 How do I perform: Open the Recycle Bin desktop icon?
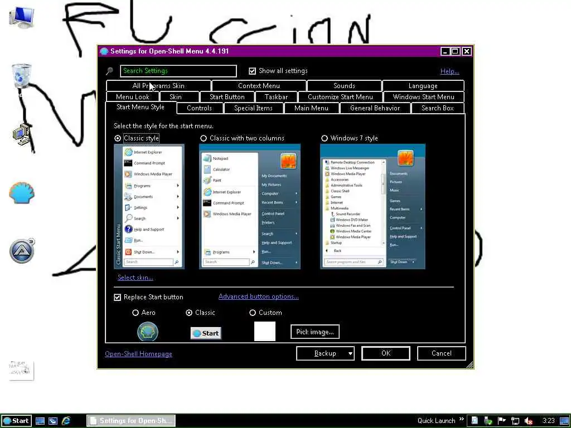point(22,75)
